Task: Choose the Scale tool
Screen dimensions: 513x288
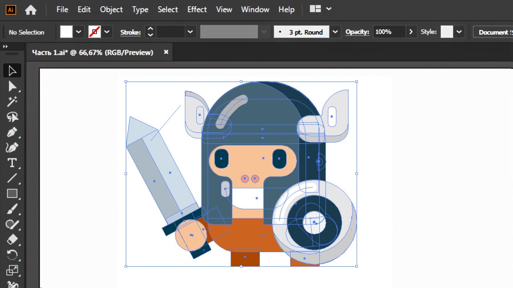Action: point(12,270)
